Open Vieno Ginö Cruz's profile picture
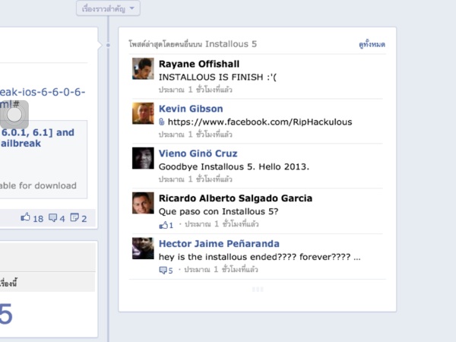 pos(143,158)
